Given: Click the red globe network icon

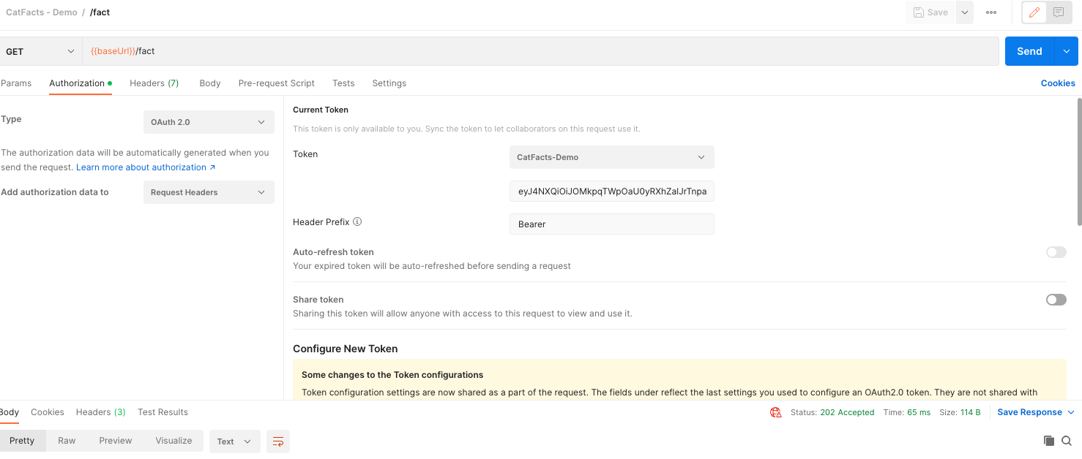Looking at the screenshot, I should (x=775, y=412).
